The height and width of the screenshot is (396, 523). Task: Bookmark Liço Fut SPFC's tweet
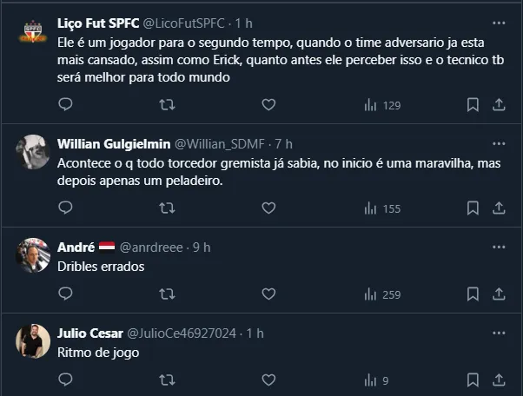[473, 105]
